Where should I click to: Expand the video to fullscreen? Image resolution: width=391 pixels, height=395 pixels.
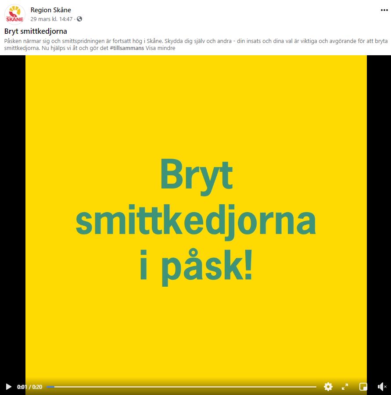coord(345,386)
